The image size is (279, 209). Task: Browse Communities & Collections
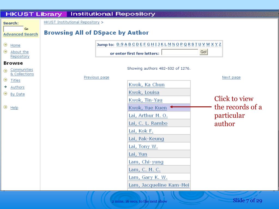[x=22, y=72]
